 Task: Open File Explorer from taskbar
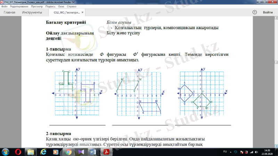31,152
